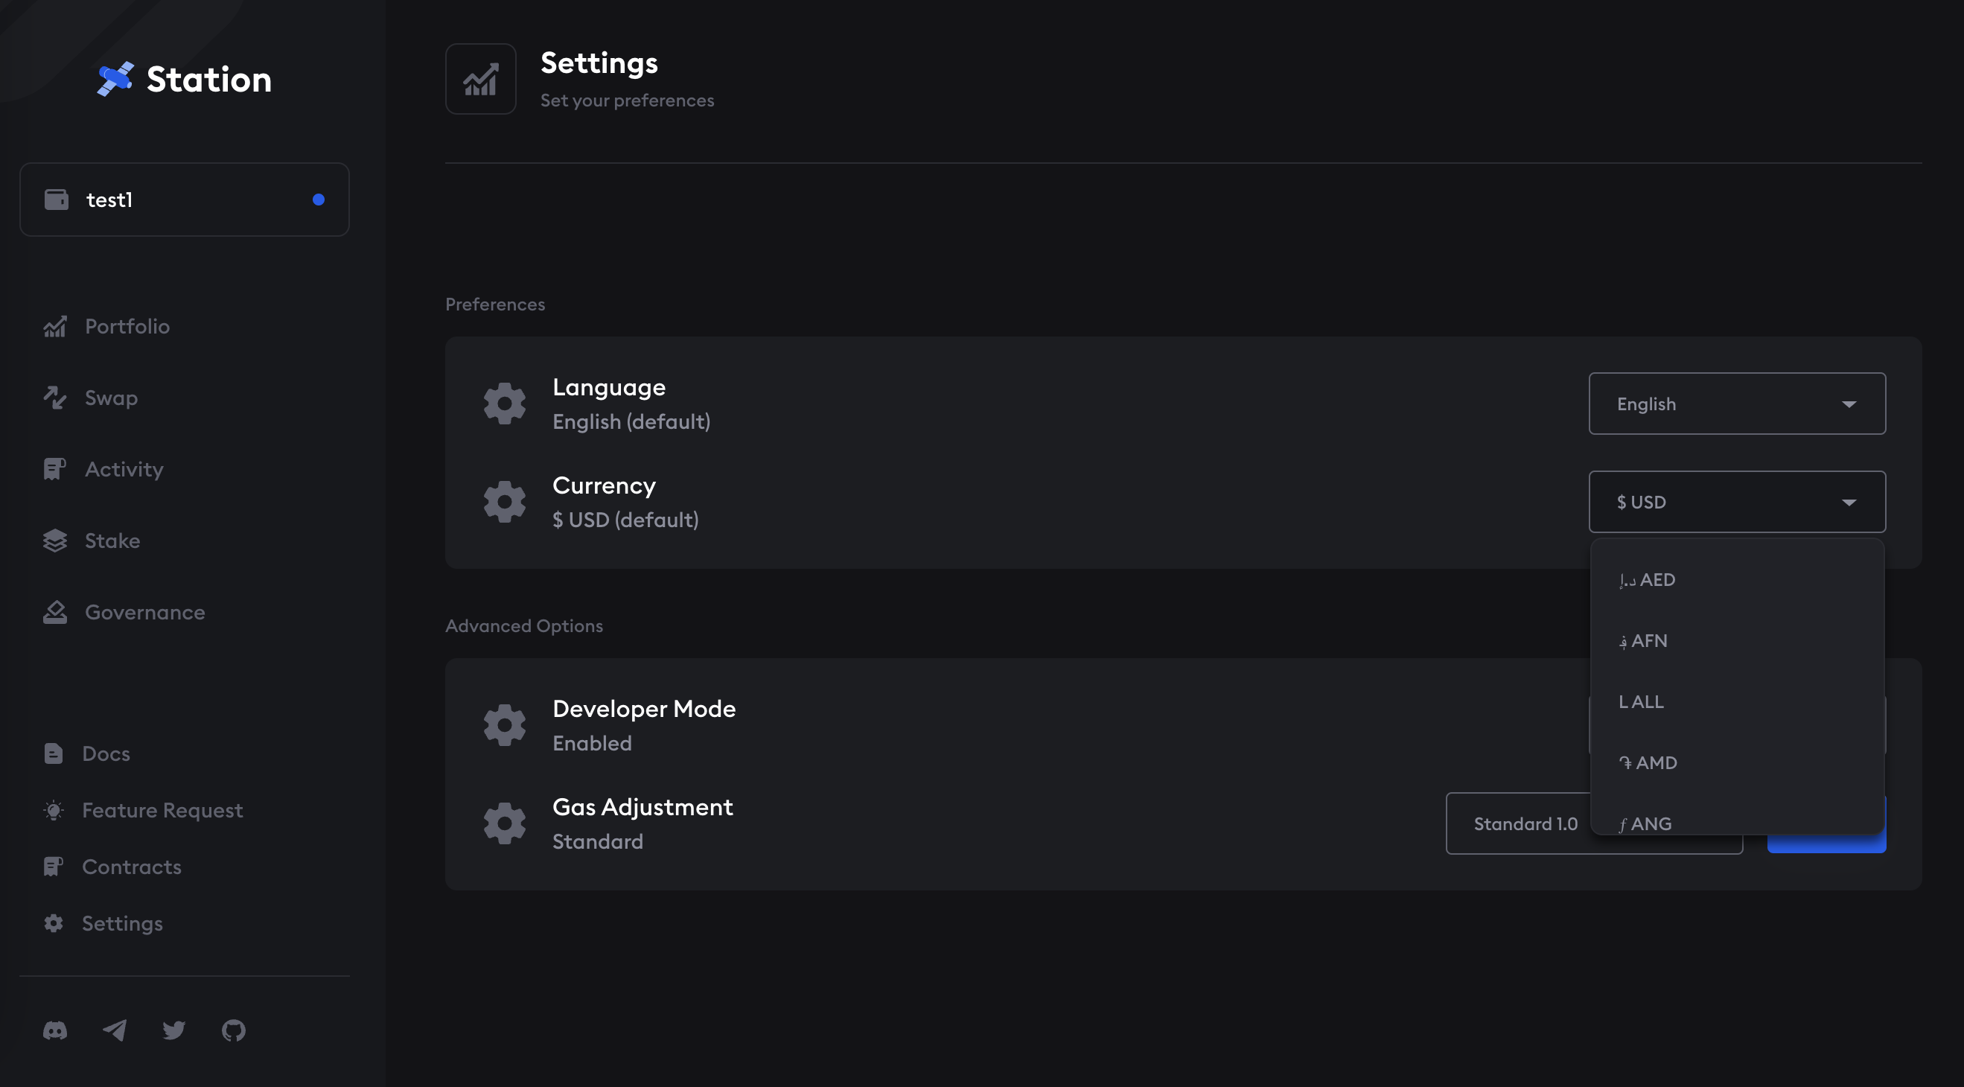The width and height of the screenshot is (1964, 1087).
Task: Click the Currency gear icon
Action: pos(505,502)
